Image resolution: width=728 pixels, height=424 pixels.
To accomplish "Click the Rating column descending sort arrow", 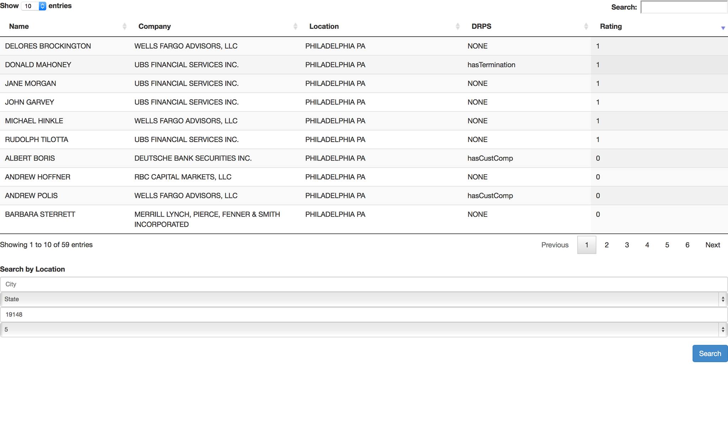I will coord(723,28).
